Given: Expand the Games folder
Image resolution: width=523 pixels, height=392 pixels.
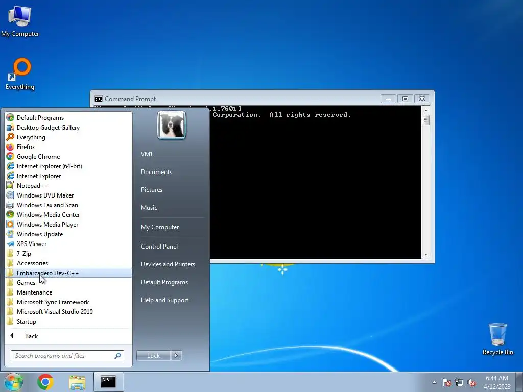Looking at the screenshot, I should [x=68, y=282].
